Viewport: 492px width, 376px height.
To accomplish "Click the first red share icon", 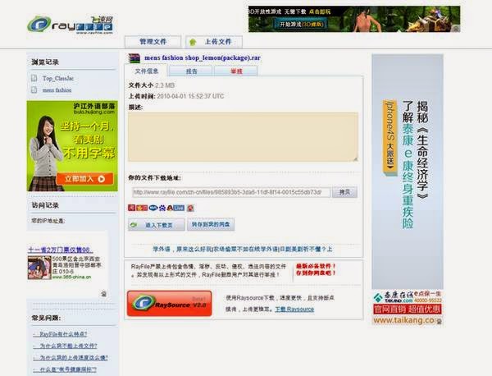I will [131, 208].
